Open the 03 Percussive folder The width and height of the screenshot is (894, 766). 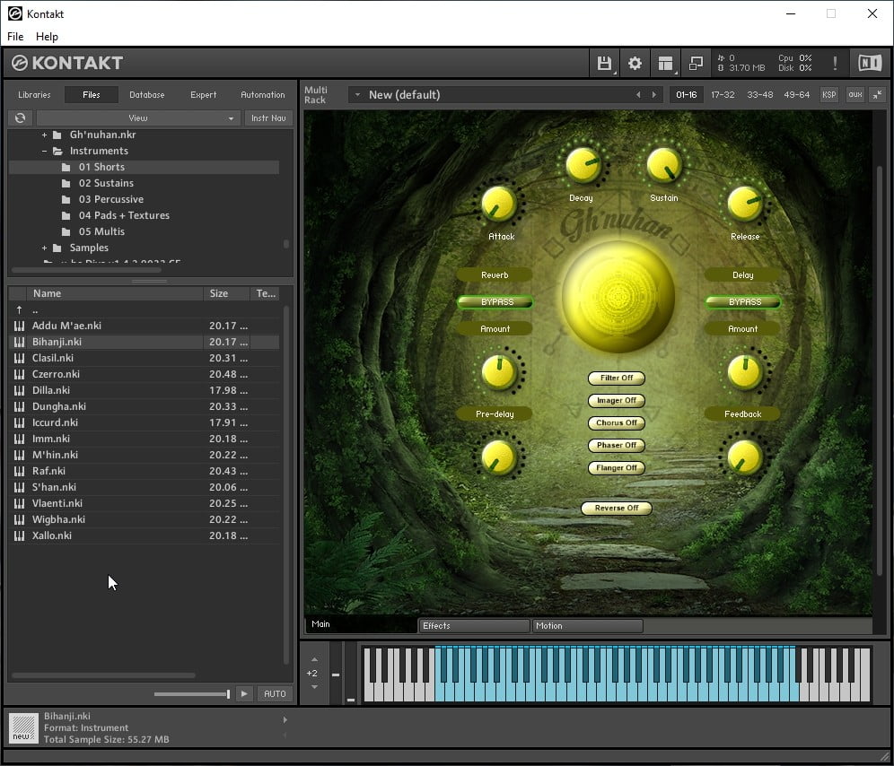pos(111,199)
